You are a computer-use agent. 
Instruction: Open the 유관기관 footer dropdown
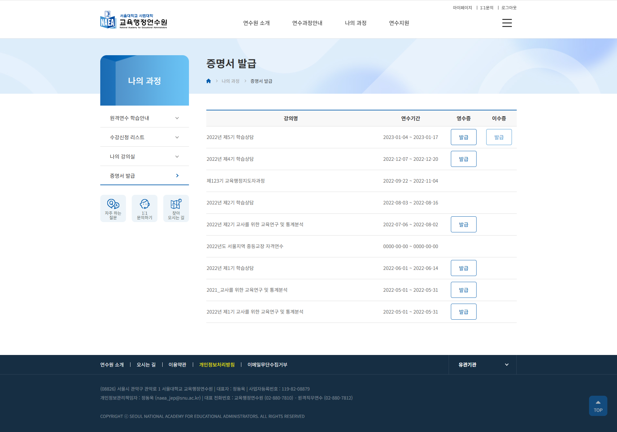click(483, 365)
